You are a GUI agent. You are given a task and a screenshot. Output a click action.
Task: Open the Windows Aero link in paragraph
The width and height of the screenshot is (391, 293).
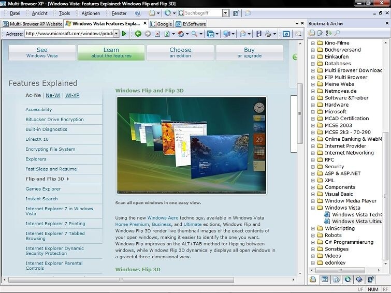pyautogui.click(x=163, y=218)
